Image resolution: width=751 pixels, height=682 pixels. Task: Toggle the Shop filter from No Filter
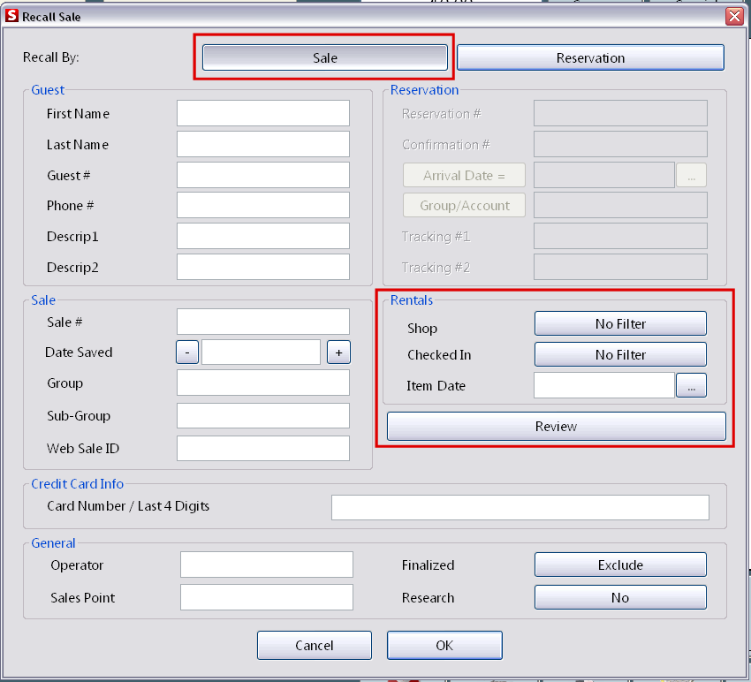tap(619, 322)
